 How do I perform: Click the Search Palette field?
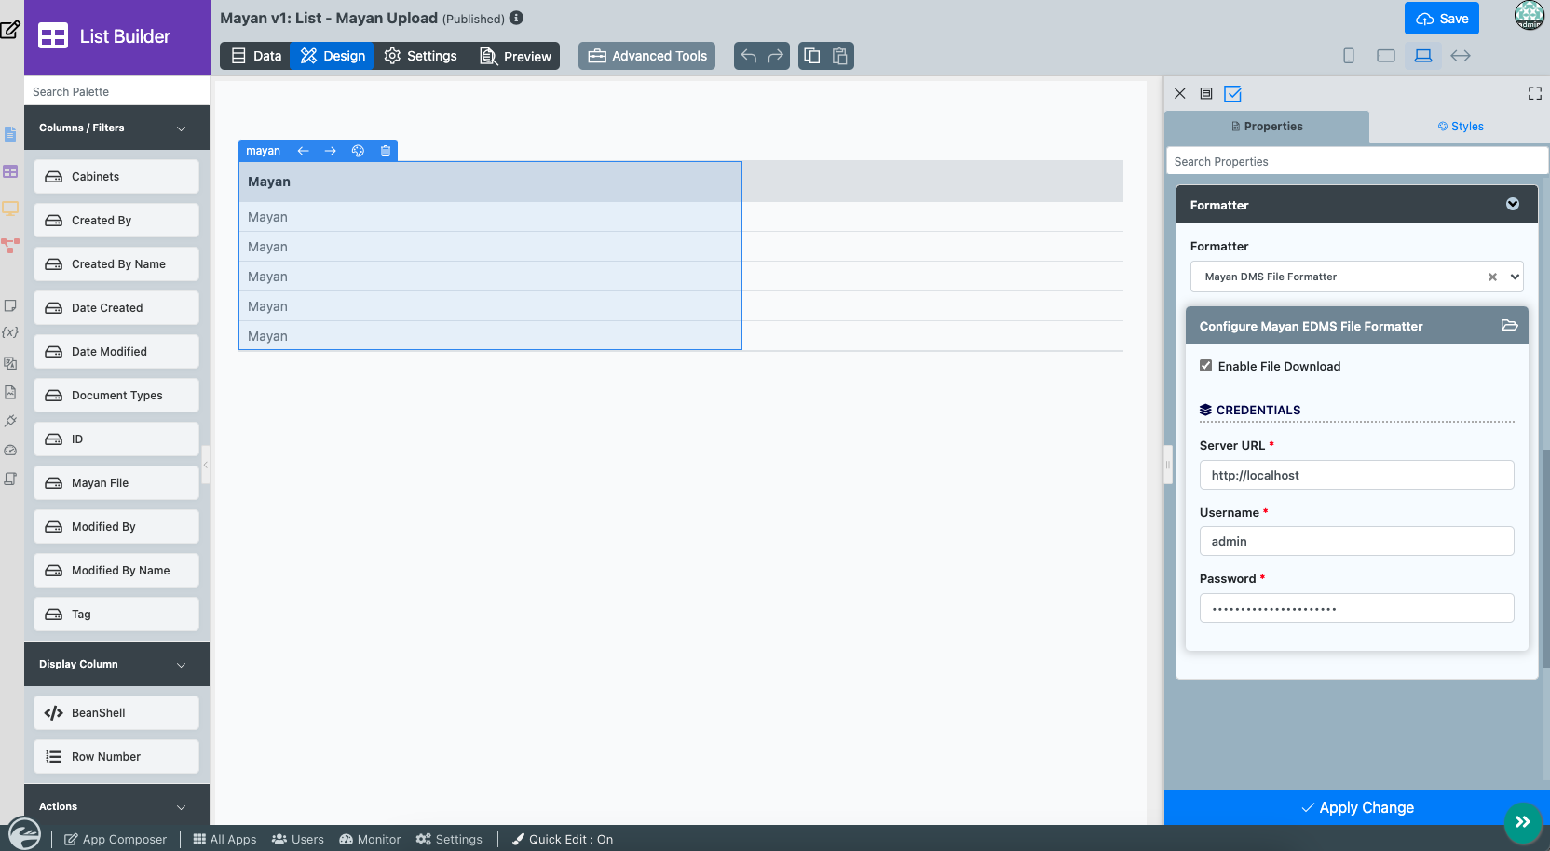click(x=116, y=91)
